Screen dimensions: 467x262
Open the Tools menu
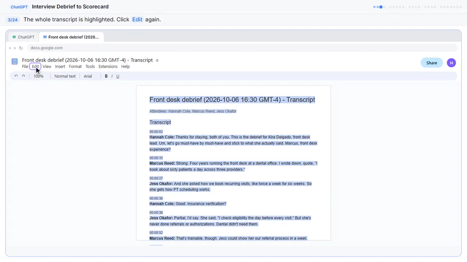coord(90,67)
